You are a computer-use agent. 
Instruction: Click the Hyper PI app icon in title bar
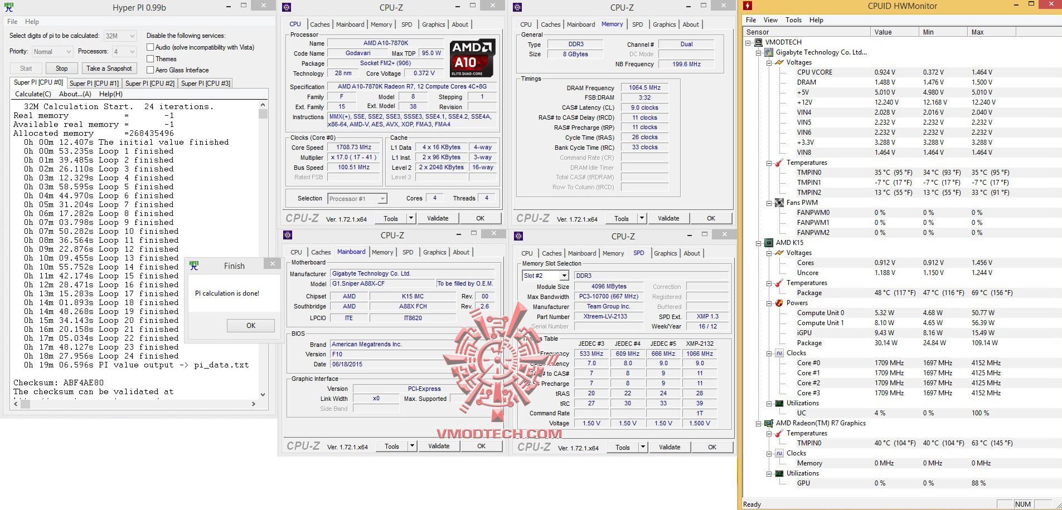(9, 7)
